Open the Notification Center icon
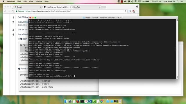Screen dimensions: 186x104 pyautogui.click(x=182, y=1)
